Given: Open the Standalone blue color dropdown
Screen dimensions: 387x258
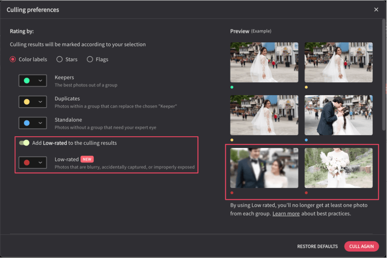Looking at the screenshot, I should pos(33,123).
